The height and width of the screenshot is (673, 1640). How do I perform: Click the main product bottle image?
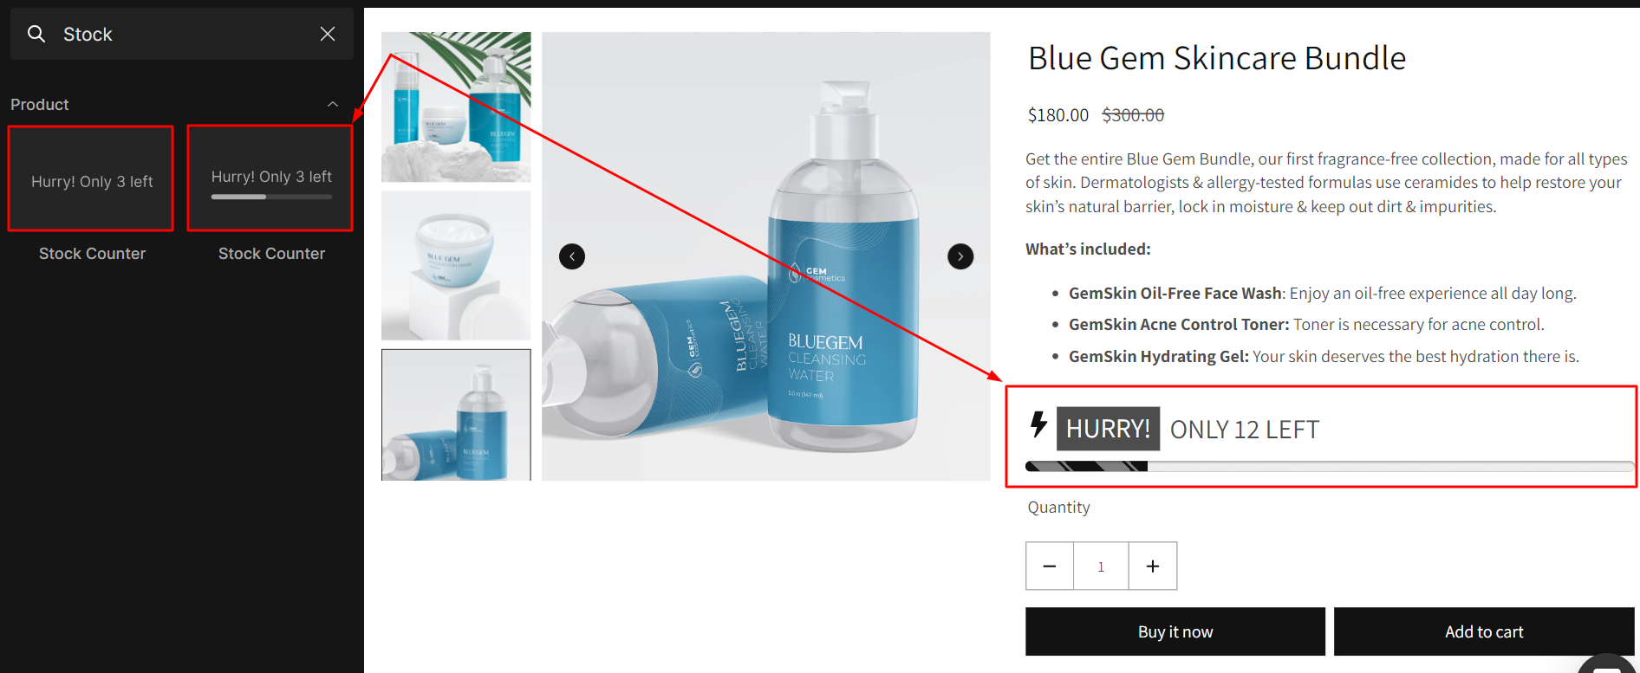tap(766, 256)
